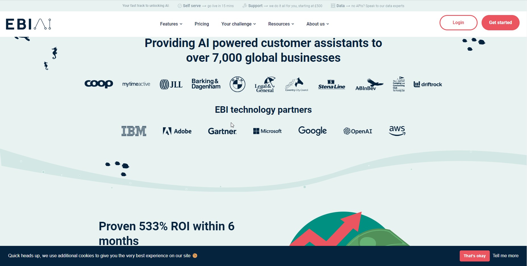Expand the Your challenge dropdown menu

(x=239, y=24)
